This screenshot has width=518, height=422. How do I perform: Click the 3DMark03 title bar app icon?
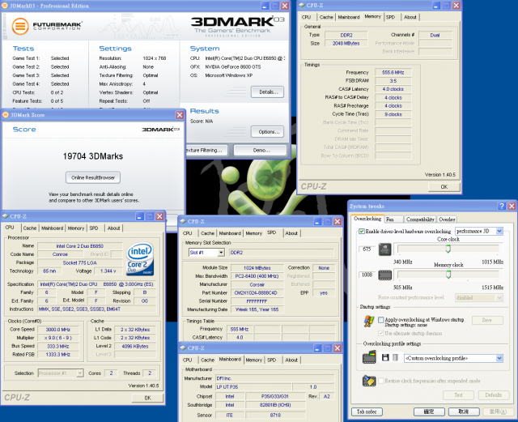point(5,6)
